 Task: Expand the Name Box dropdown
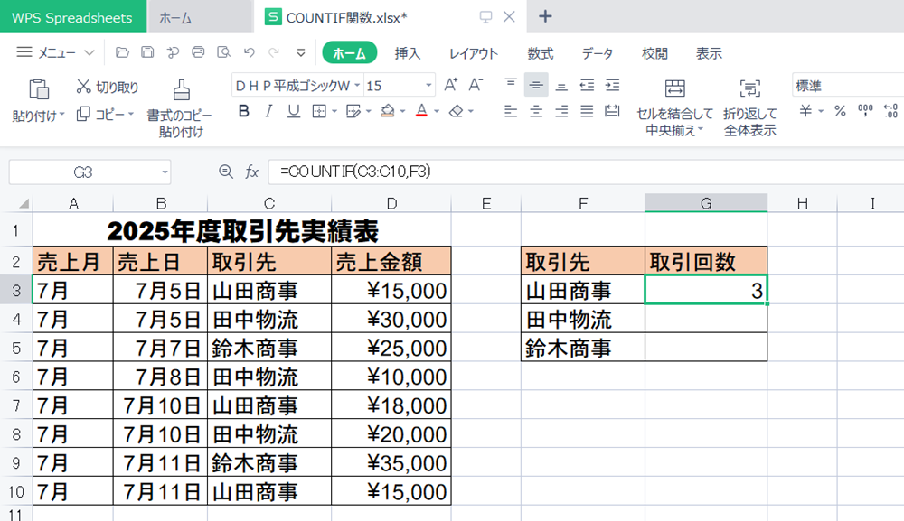tap(165, 172)
